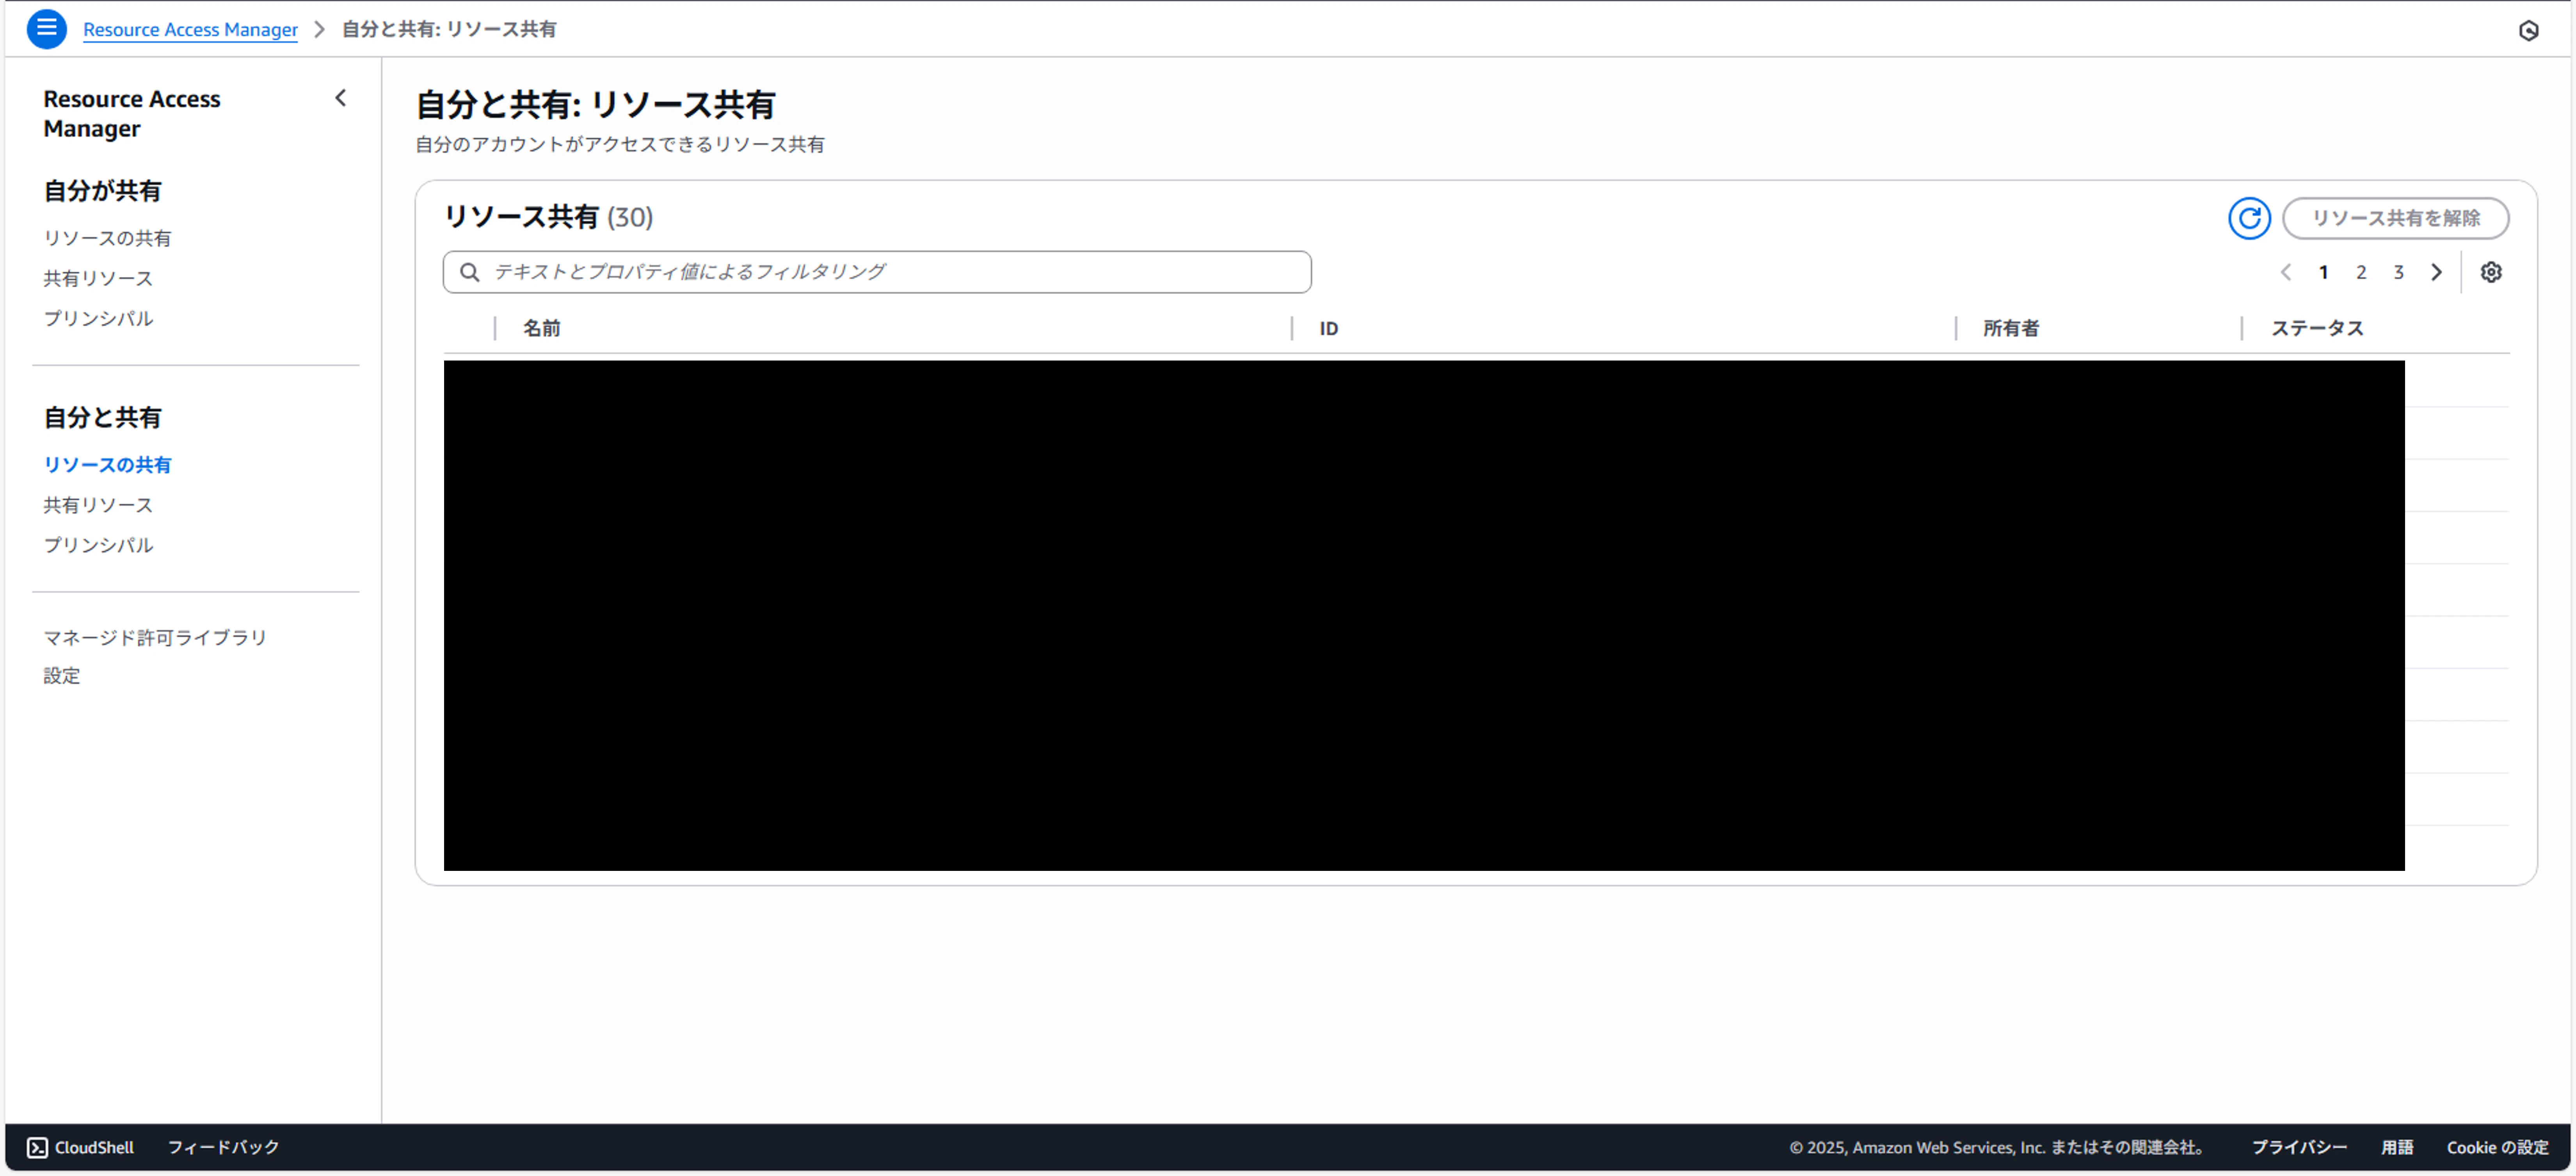2576x1176 pixels.
Task: Focus the テキストとプロパティ値 filter field
Action: [x=877, y=272]
